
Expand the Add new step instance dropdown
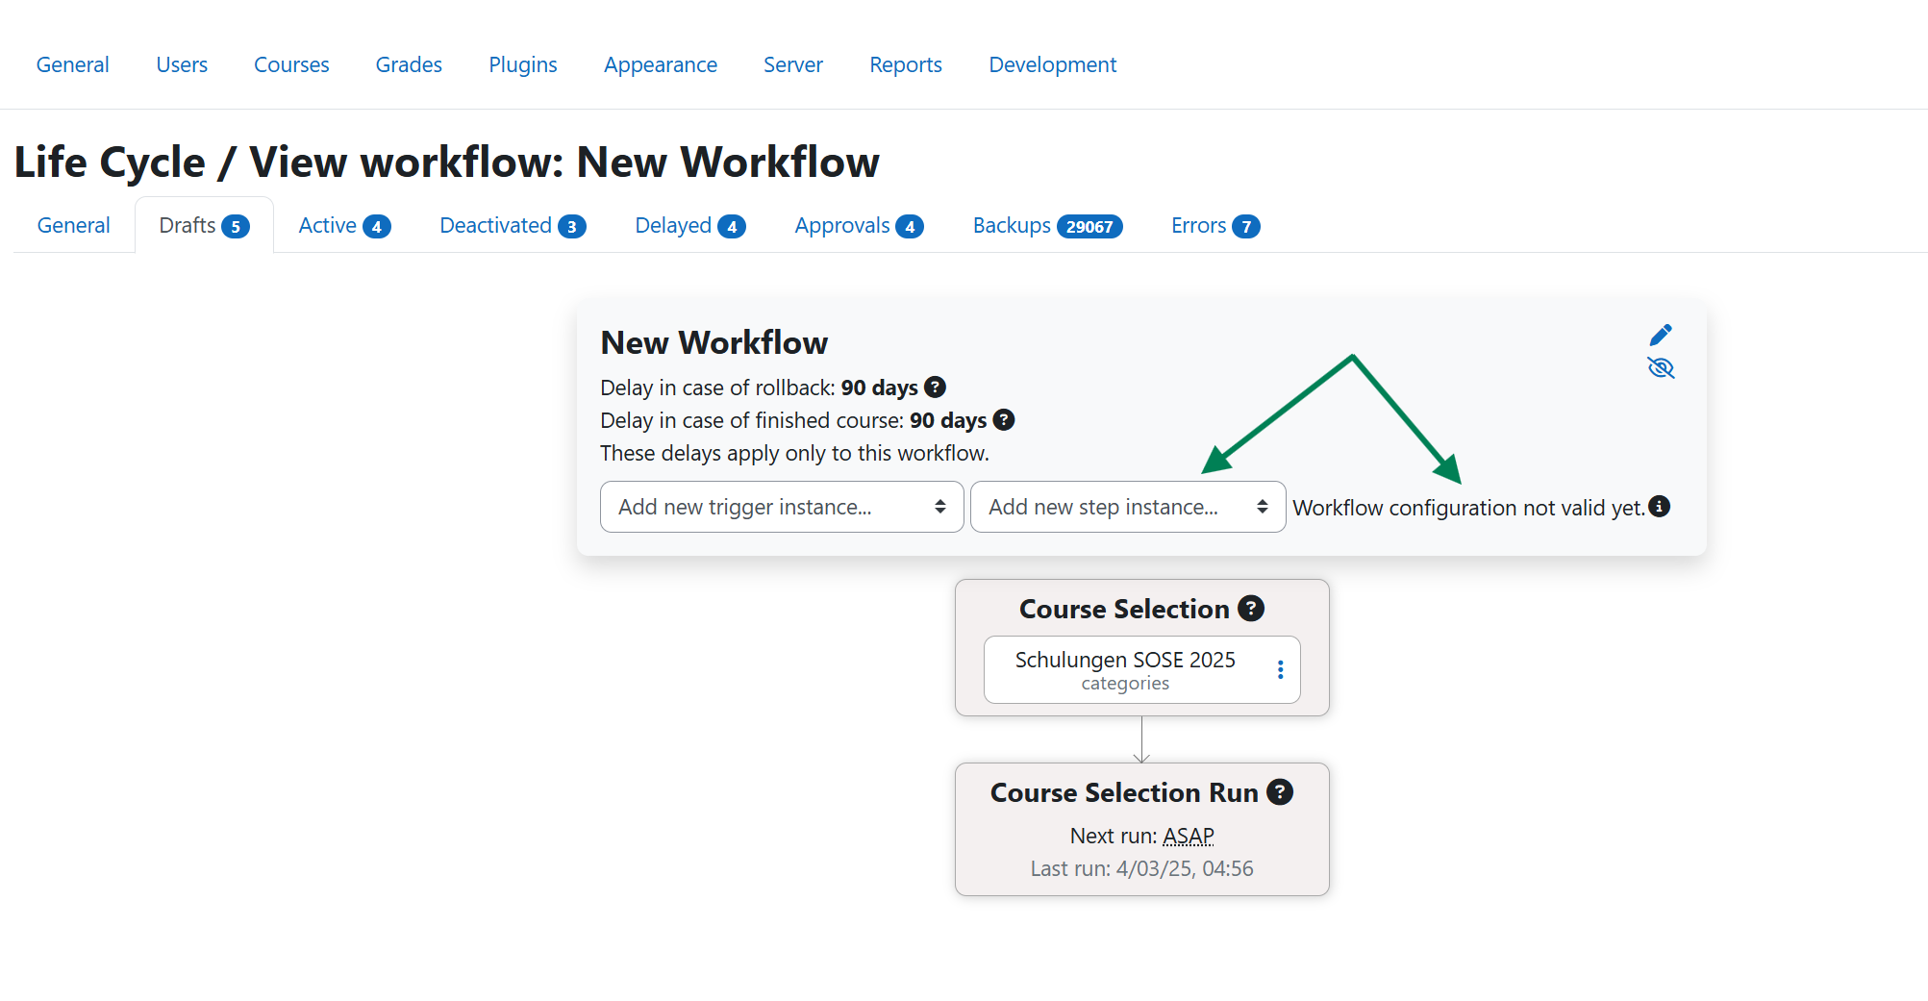pos(1127,507)
